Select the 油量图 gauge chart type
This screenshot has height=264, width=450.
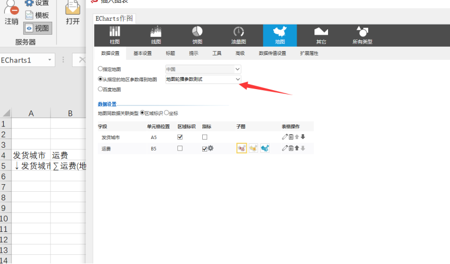coord(239,35)
